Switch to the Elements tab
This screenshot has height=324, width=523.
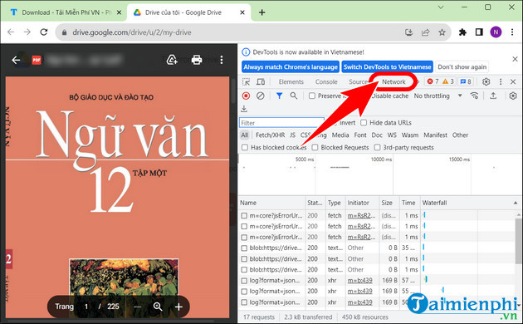click(291, 81)
